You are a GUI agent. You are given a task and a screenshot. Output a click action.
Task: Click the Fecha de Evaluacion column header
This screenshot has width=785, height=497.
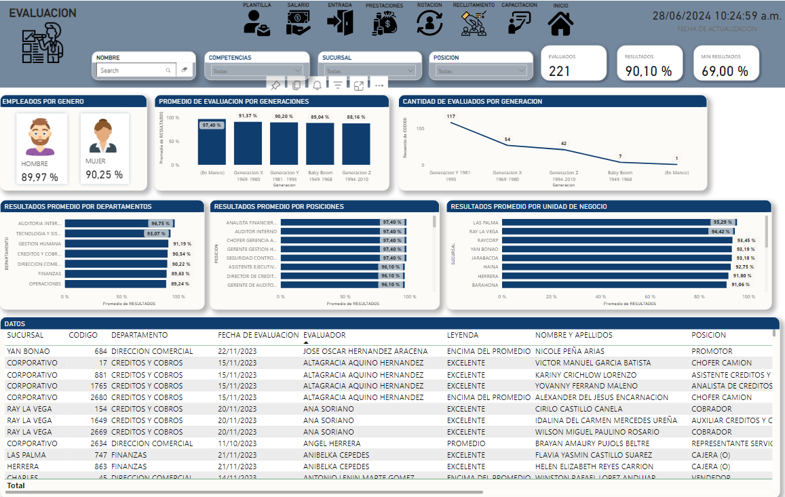coord(258,335)
